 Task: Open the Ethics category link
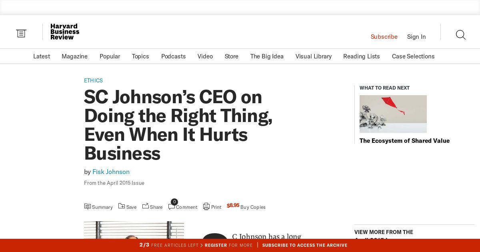pyautogui.click(x=93, y=80)
